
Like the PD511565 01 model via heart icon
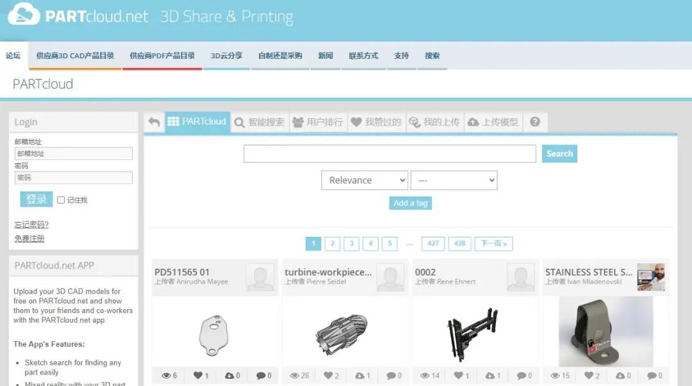coord(198,375)
